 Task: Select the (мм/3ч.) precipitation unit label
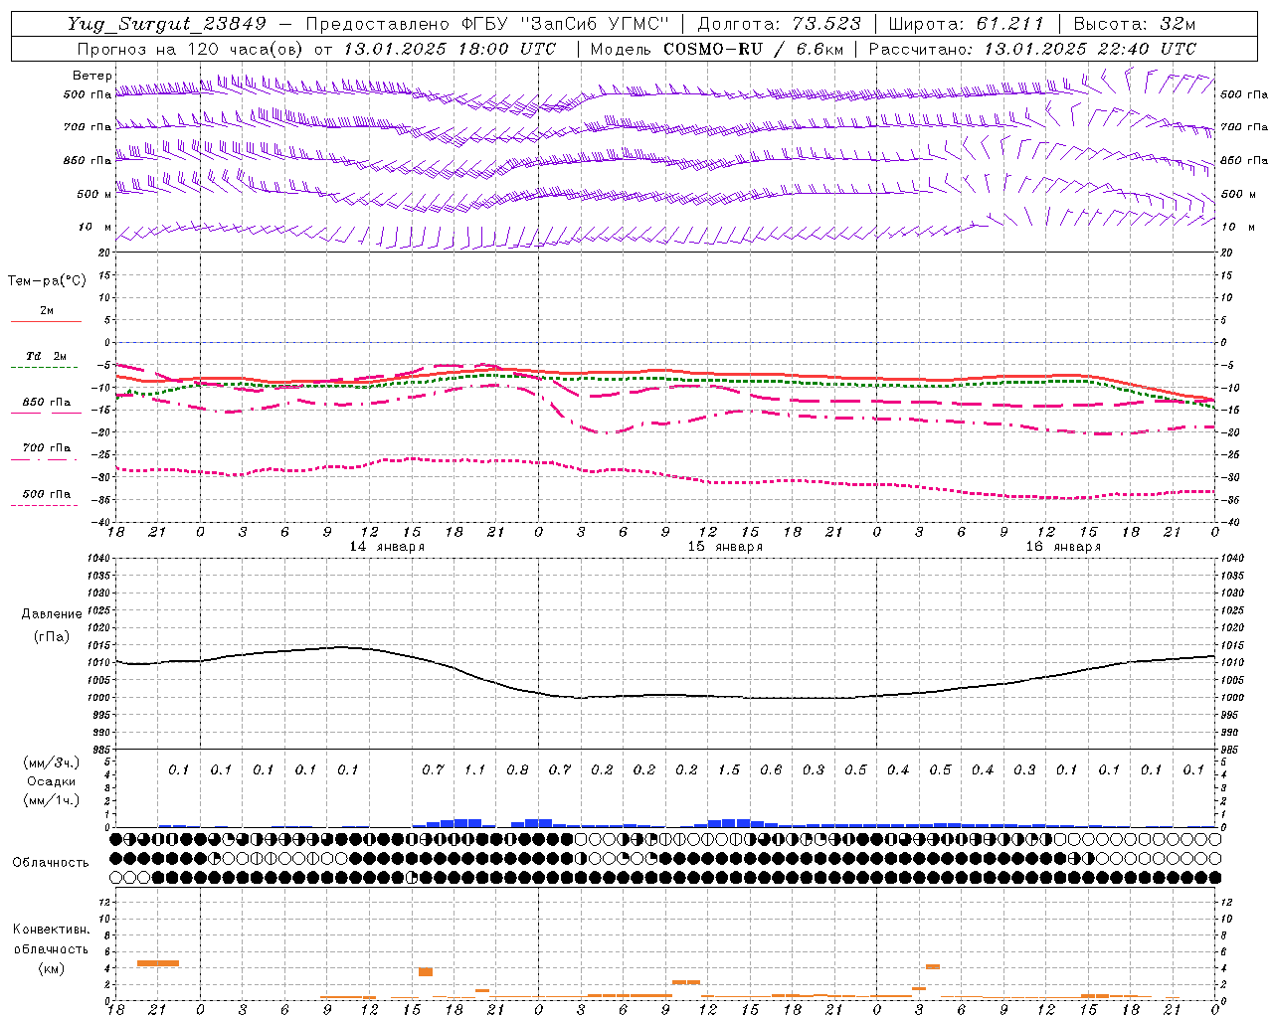point(52,763)
